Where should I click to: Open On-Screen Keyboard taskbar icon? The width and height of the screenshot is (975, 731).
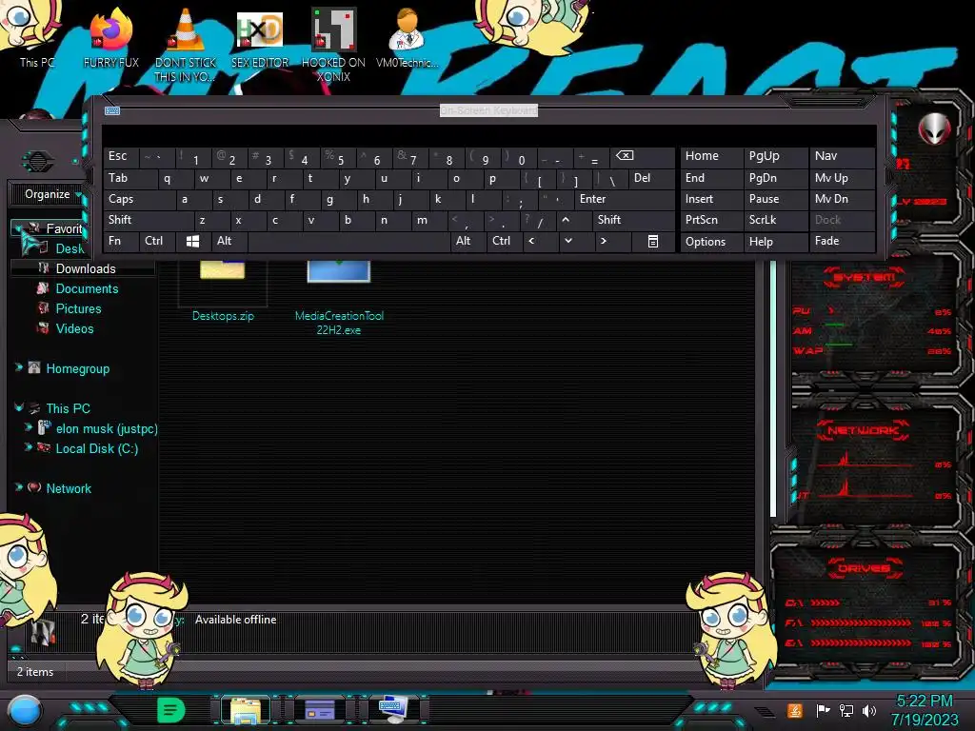(x=393, y=710)
